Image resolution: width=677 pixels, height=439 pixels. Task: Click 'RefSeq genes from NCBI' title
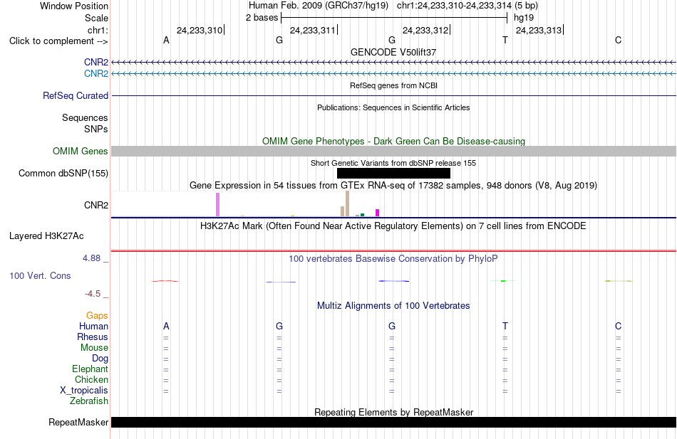tap(393, 85)
